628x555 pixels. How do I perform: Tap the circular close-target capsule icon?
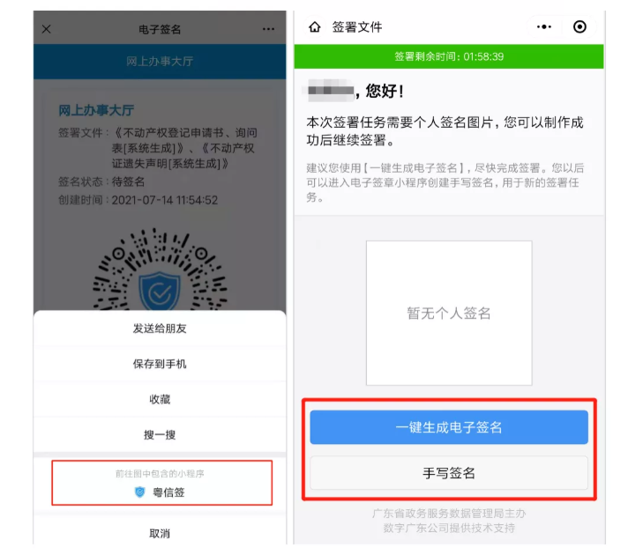579,26
